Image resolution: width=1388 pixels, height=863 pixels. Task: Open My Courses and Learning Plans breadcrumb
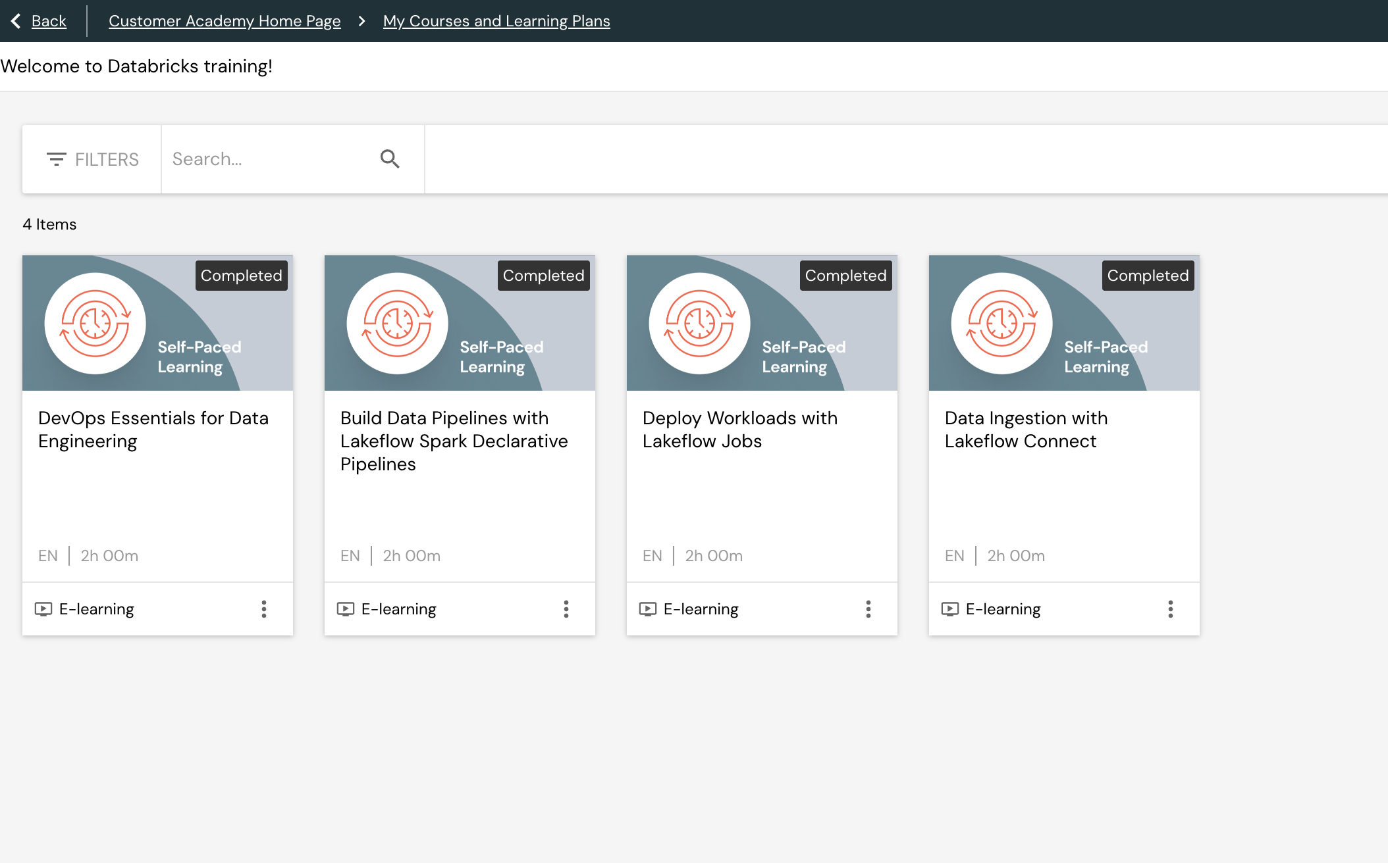click(496, 21)
